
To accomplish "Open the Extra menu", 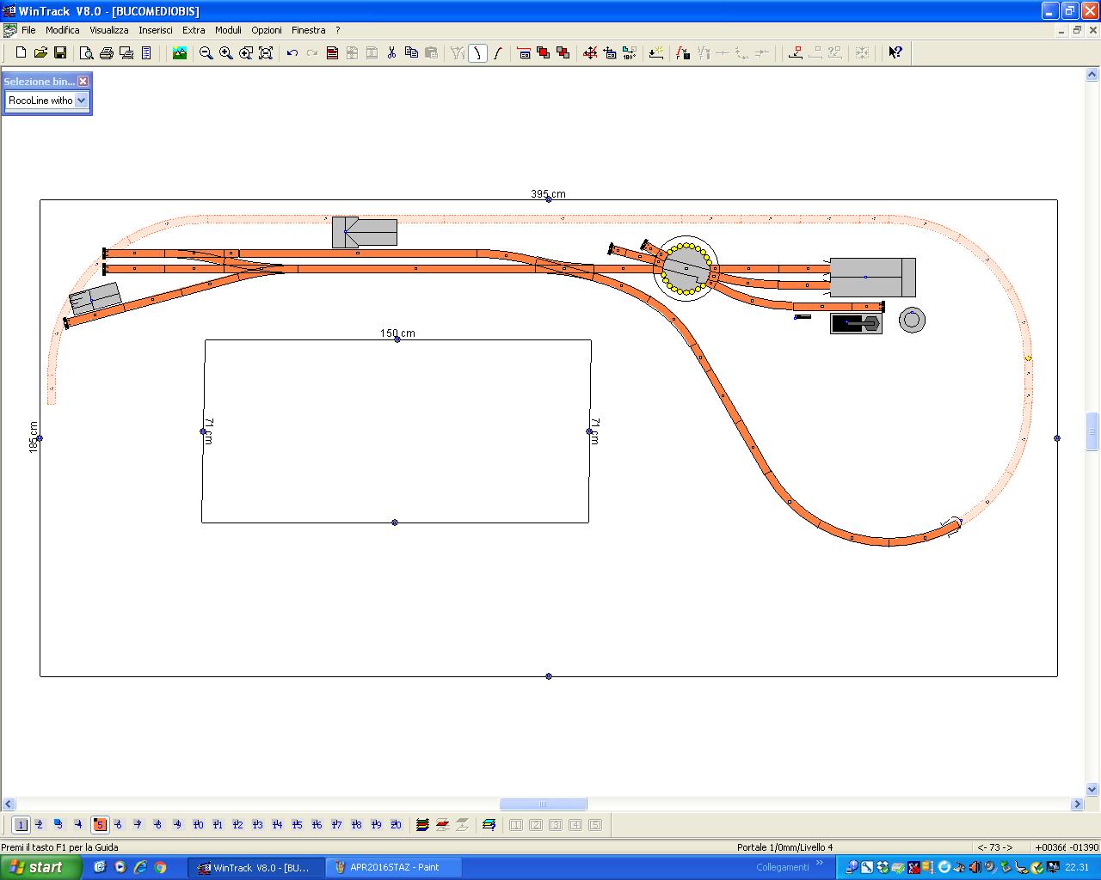I will coord(194,30).
